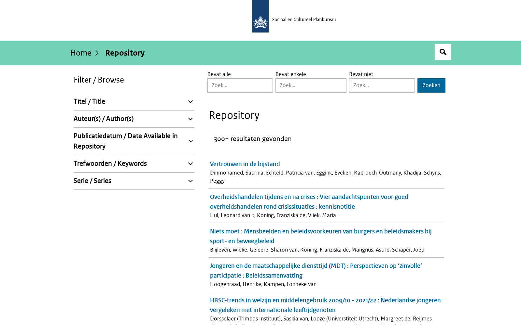Image resolution: width=521 pixels, height=325 pixels.
Task: Go to Home in breadcrumb
Action: coord(81,53)
